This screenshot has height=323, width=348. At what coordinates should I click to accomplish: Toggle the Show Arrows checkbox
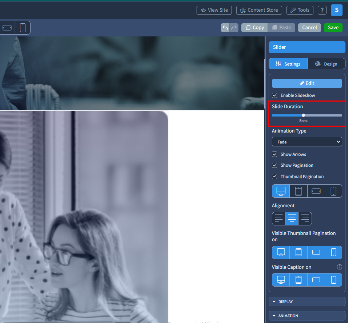point(274,154)
